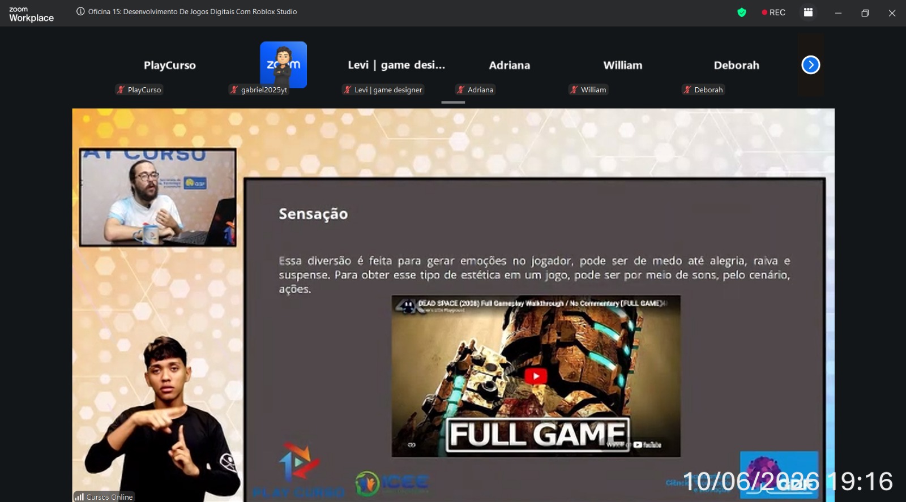Click PlayCurso muted microphone icon

pyautogui.click(x=121, y=89)
